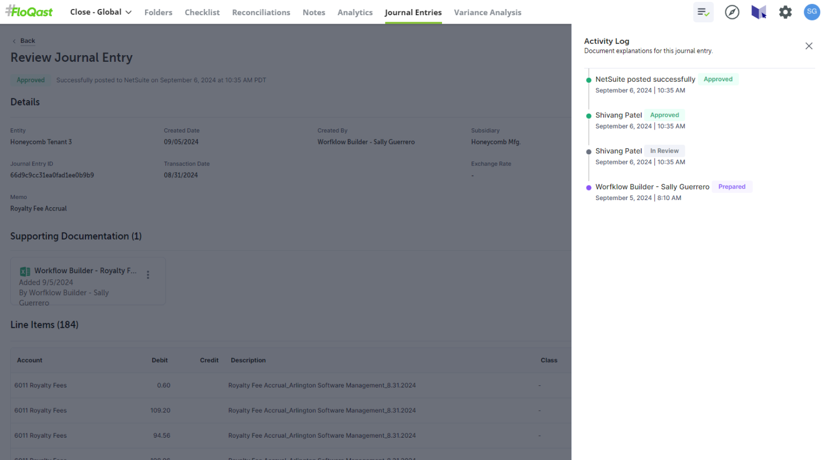Switch to the Reconciliations tab
The width and height of the screenshot is (827, 460).
[x=261, y=12]
